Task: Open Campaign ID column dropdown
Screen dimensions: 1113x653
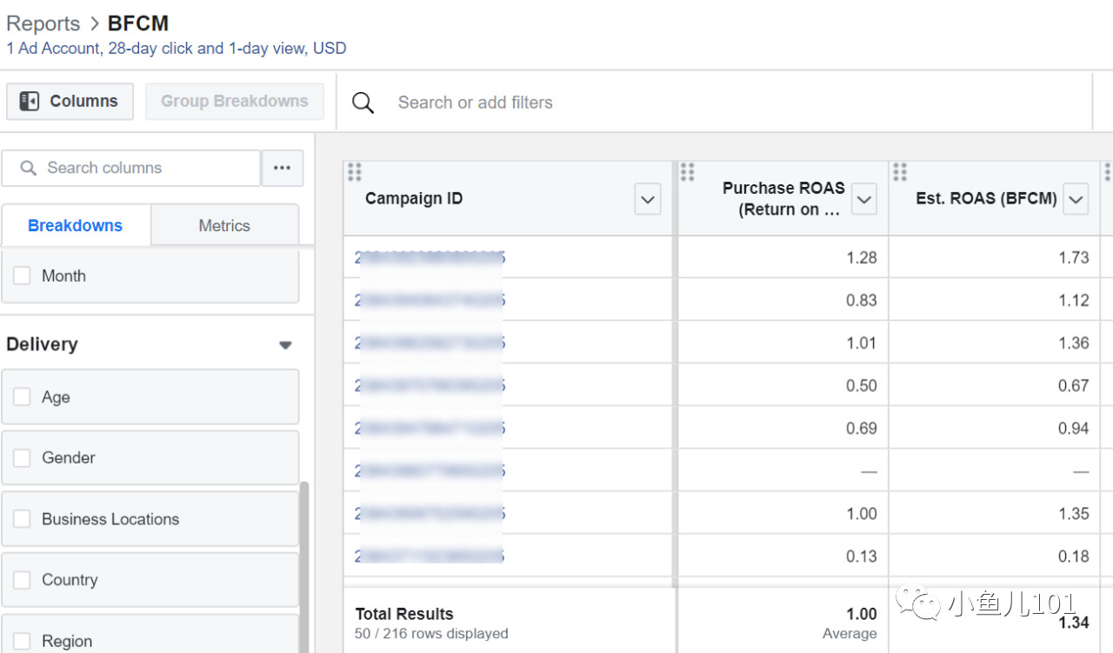Action: 647,199
